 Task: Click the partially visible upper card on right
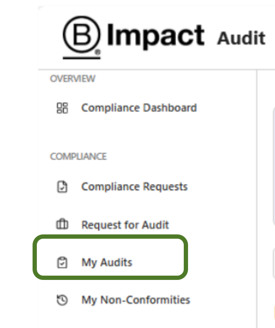click(x=274, y=166)
